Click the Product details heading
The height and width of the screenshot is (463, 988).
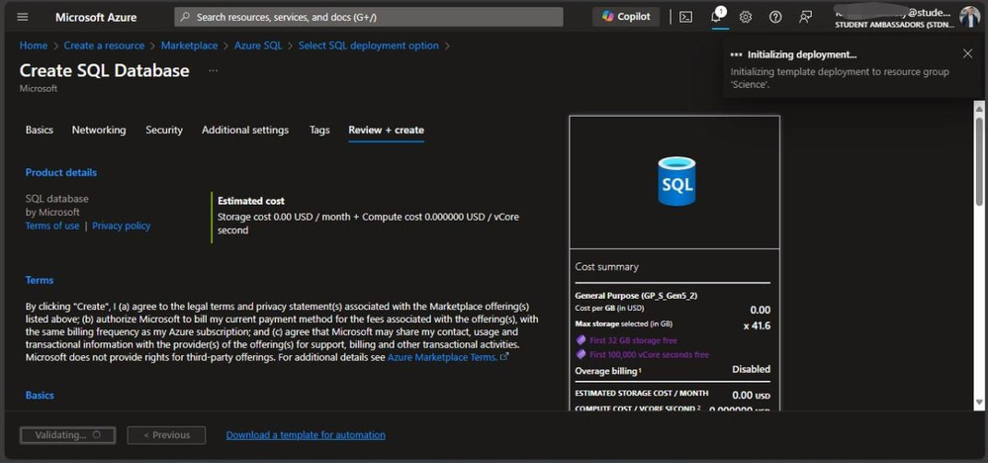[61, 172]
